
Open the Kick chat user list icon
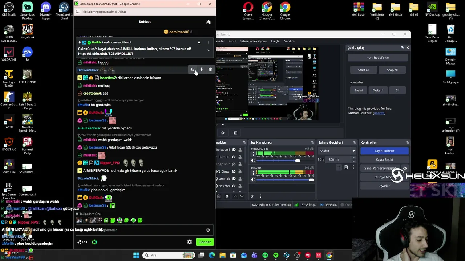[208, 22]
